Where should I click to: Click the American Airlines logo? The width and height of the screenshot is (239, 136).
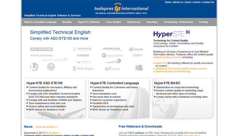coord(41,55)
